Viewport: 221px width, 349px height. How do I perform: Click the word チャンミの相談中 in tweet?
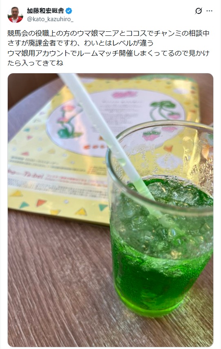click(182, 33)
